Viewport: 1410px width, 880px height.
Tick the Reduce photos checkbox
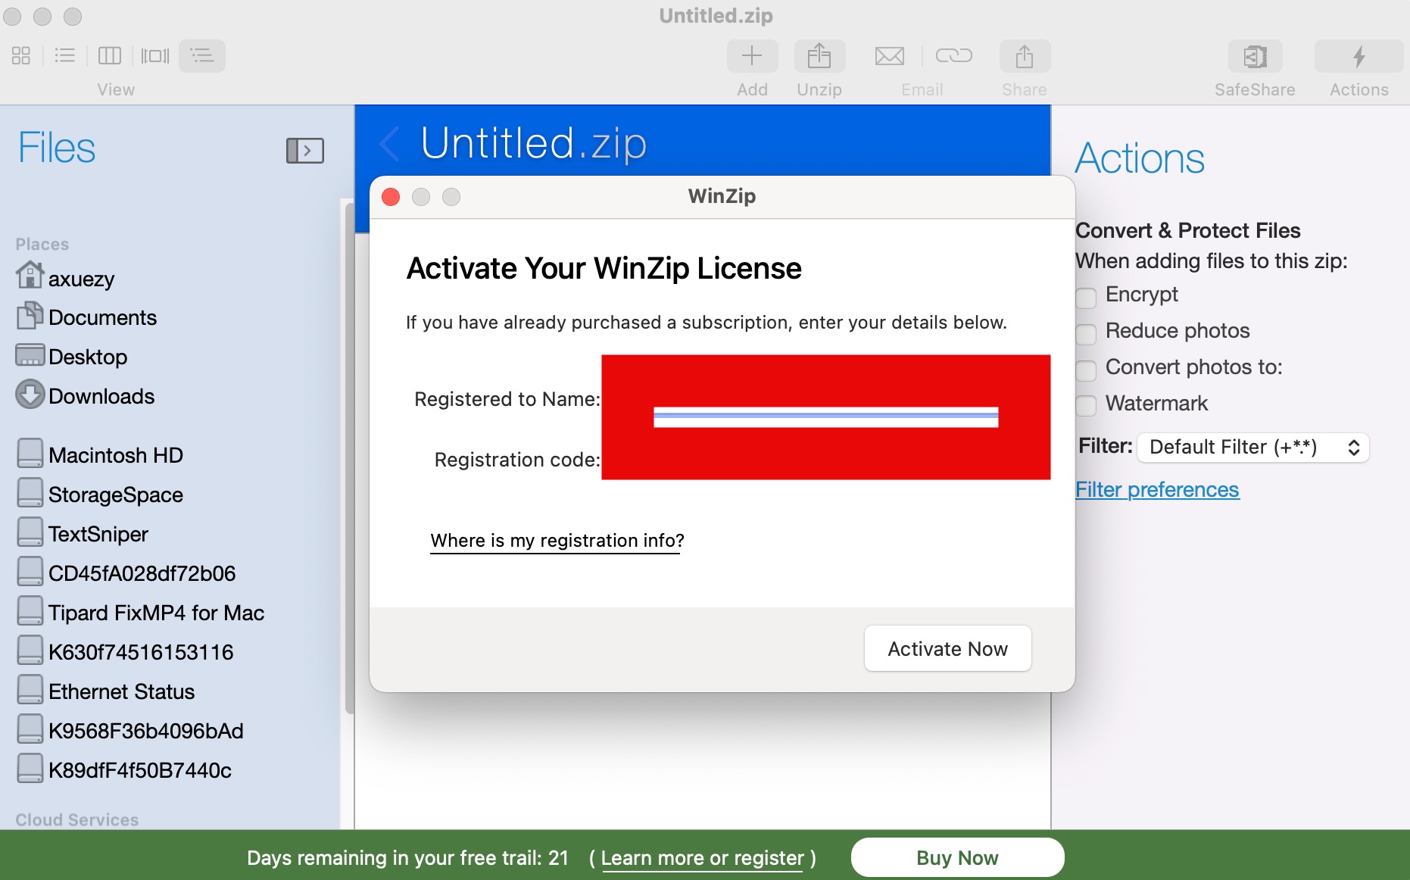[1087, 333]
